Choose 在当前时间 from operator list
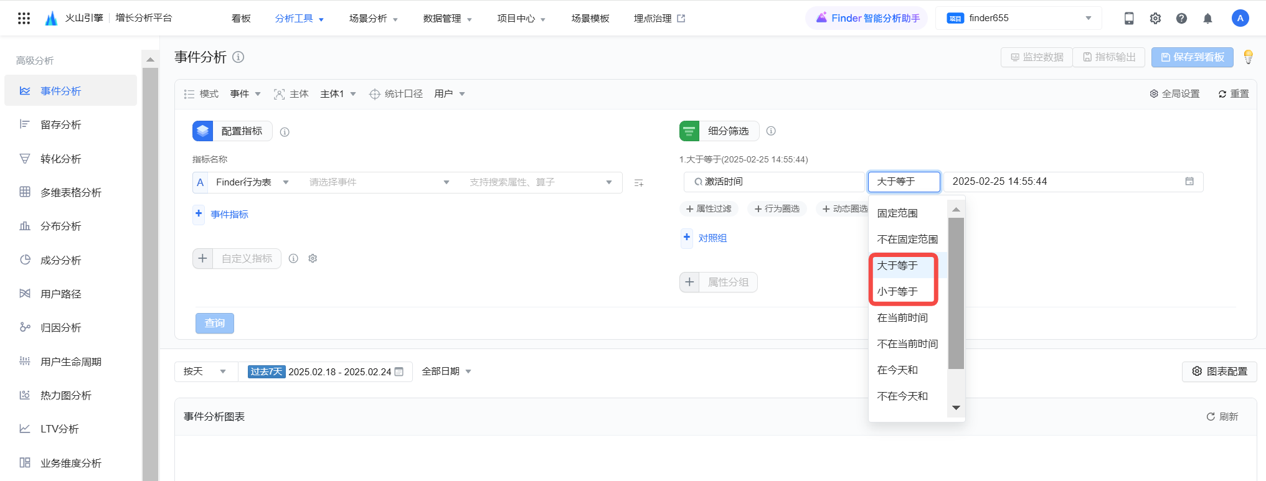Screen dimensions: 1266x481 point(908,318)
